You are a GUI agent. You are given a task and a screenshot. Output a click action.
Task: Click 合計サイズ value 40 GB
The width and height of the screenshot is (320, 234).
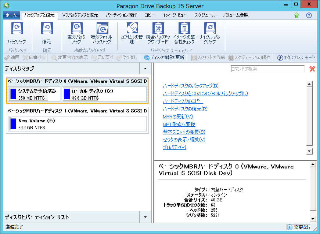pyautogui.click(x=216, y=200)
